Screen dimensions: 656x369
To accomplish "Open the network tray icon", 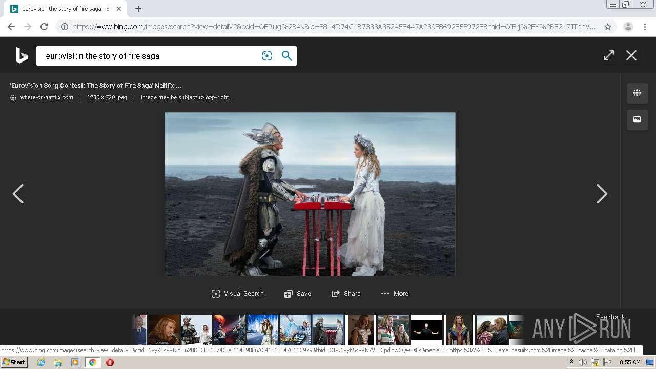I will point(595,362).
